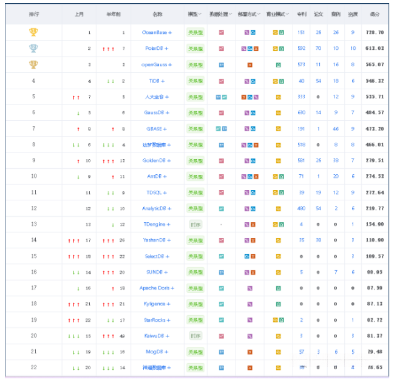Screen dimensions: 397x385
Task: Click the 关系型 model tag in OceanBase row
Action: coord(195,32)
